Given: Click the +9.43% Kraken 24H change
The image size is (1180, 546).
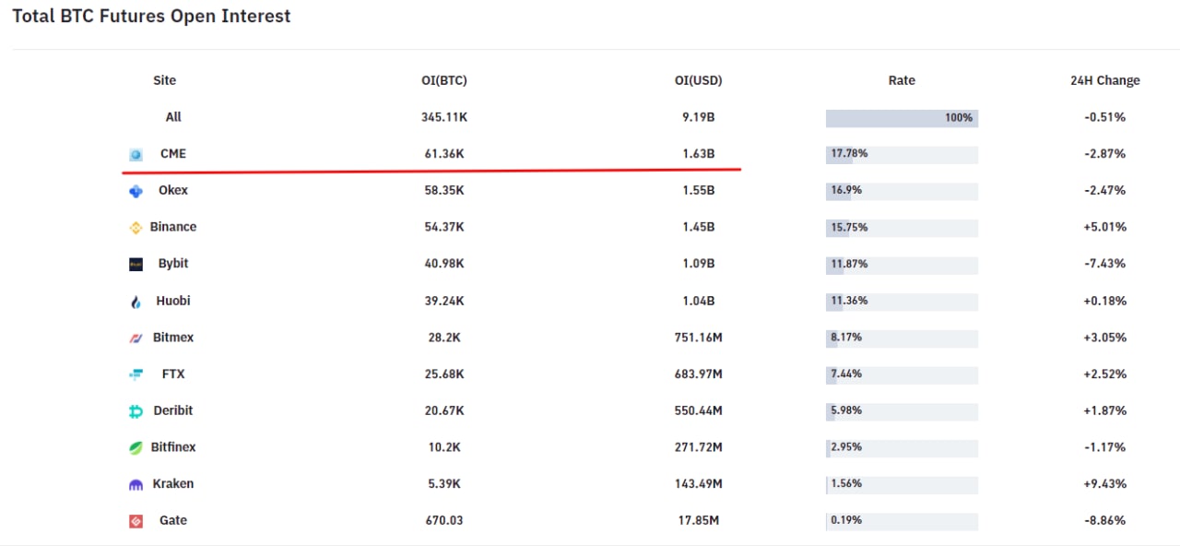Looking at the screenshot, I should tap(1104, 484).
